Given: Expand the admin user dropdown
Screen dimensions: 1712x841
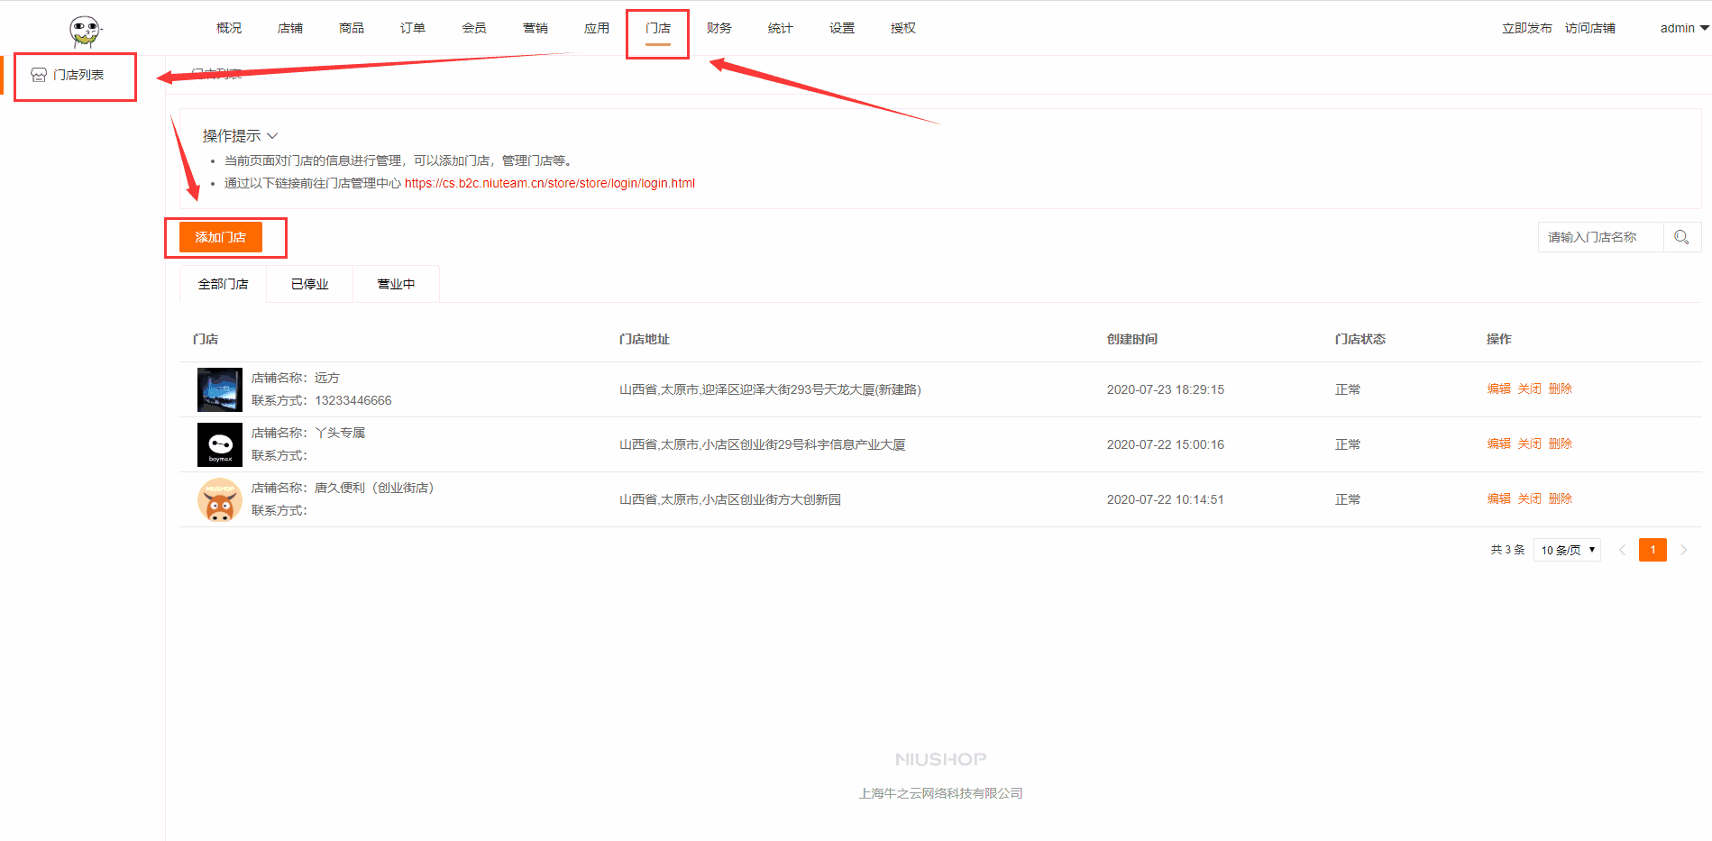Looking at the screenshot, I should (1684, 28).
